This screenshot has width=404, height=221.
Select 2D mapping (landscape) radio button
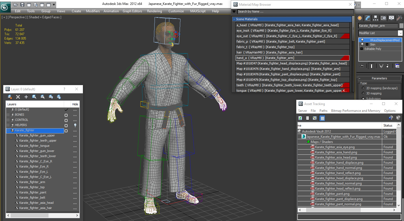tap(363, 88)
